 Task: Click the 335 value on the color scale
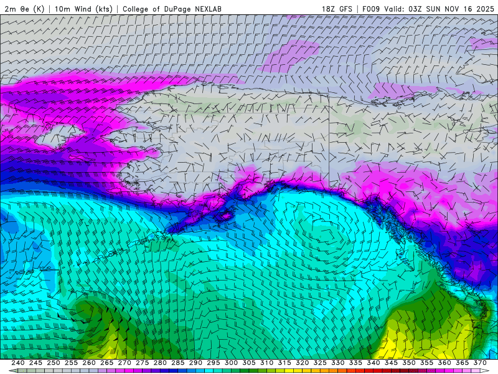tap(355, 363)
